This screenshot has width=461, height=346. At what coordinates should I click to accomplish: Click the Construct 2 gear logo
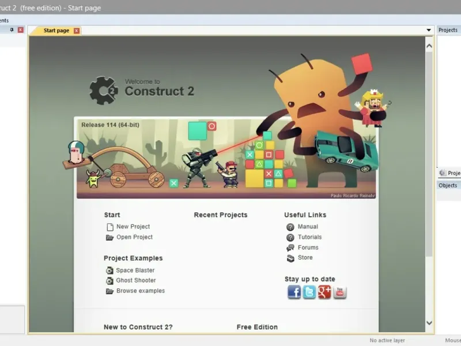click(x=104, y=91)
